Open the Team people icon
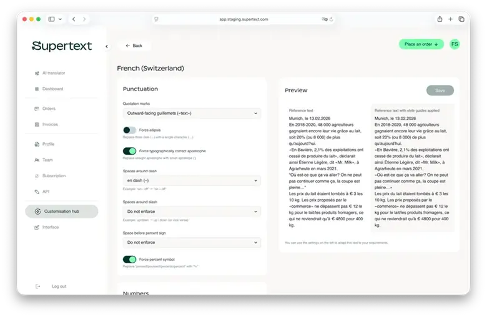 (37, 160)
